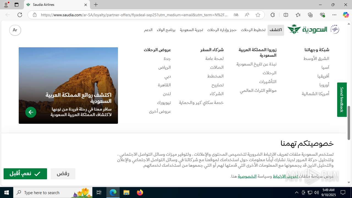
Task: Click the green arrow on the AlUla image
Action: point(31,112)
